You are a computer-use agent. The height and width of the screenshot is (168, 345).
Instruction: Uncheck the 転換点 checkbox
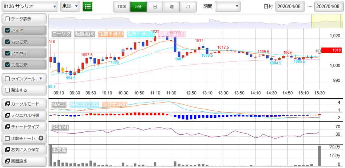7,30
